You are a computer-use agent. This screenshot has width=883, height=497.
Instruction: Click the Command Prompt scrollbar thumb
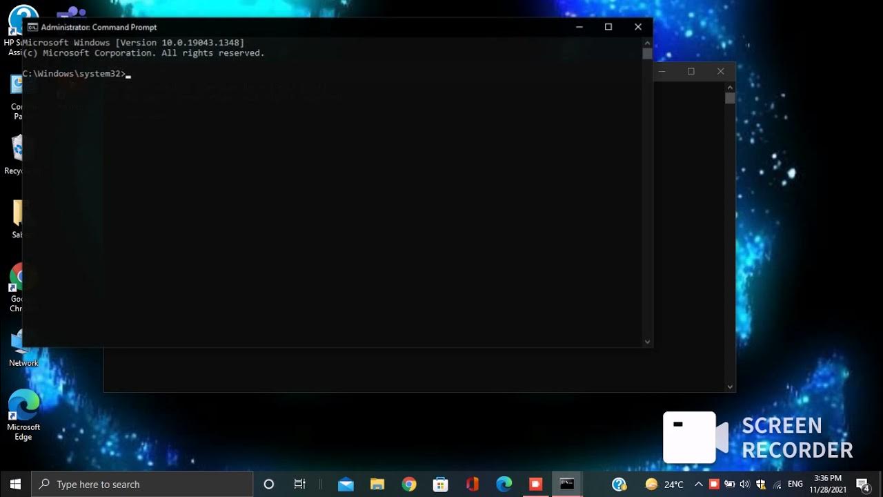(x=647, y=53)
